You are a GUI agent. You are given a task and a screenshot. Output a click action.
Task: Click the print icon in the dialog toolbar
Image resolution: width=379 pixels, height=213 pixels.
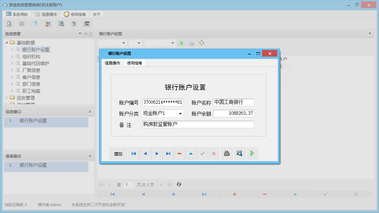coord(226,153)
